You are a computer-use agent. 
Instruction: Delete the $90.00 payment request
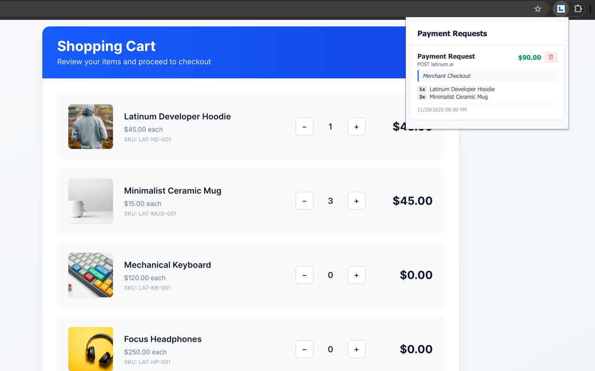pyautogui.click(x=550, y=57)
